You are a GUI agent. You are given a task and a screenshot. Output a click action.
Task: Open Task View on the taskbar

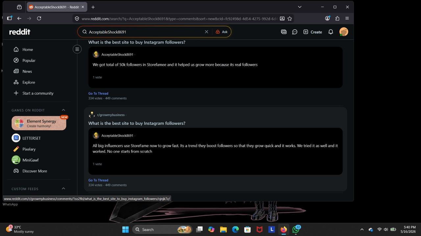tap(199, 229)
